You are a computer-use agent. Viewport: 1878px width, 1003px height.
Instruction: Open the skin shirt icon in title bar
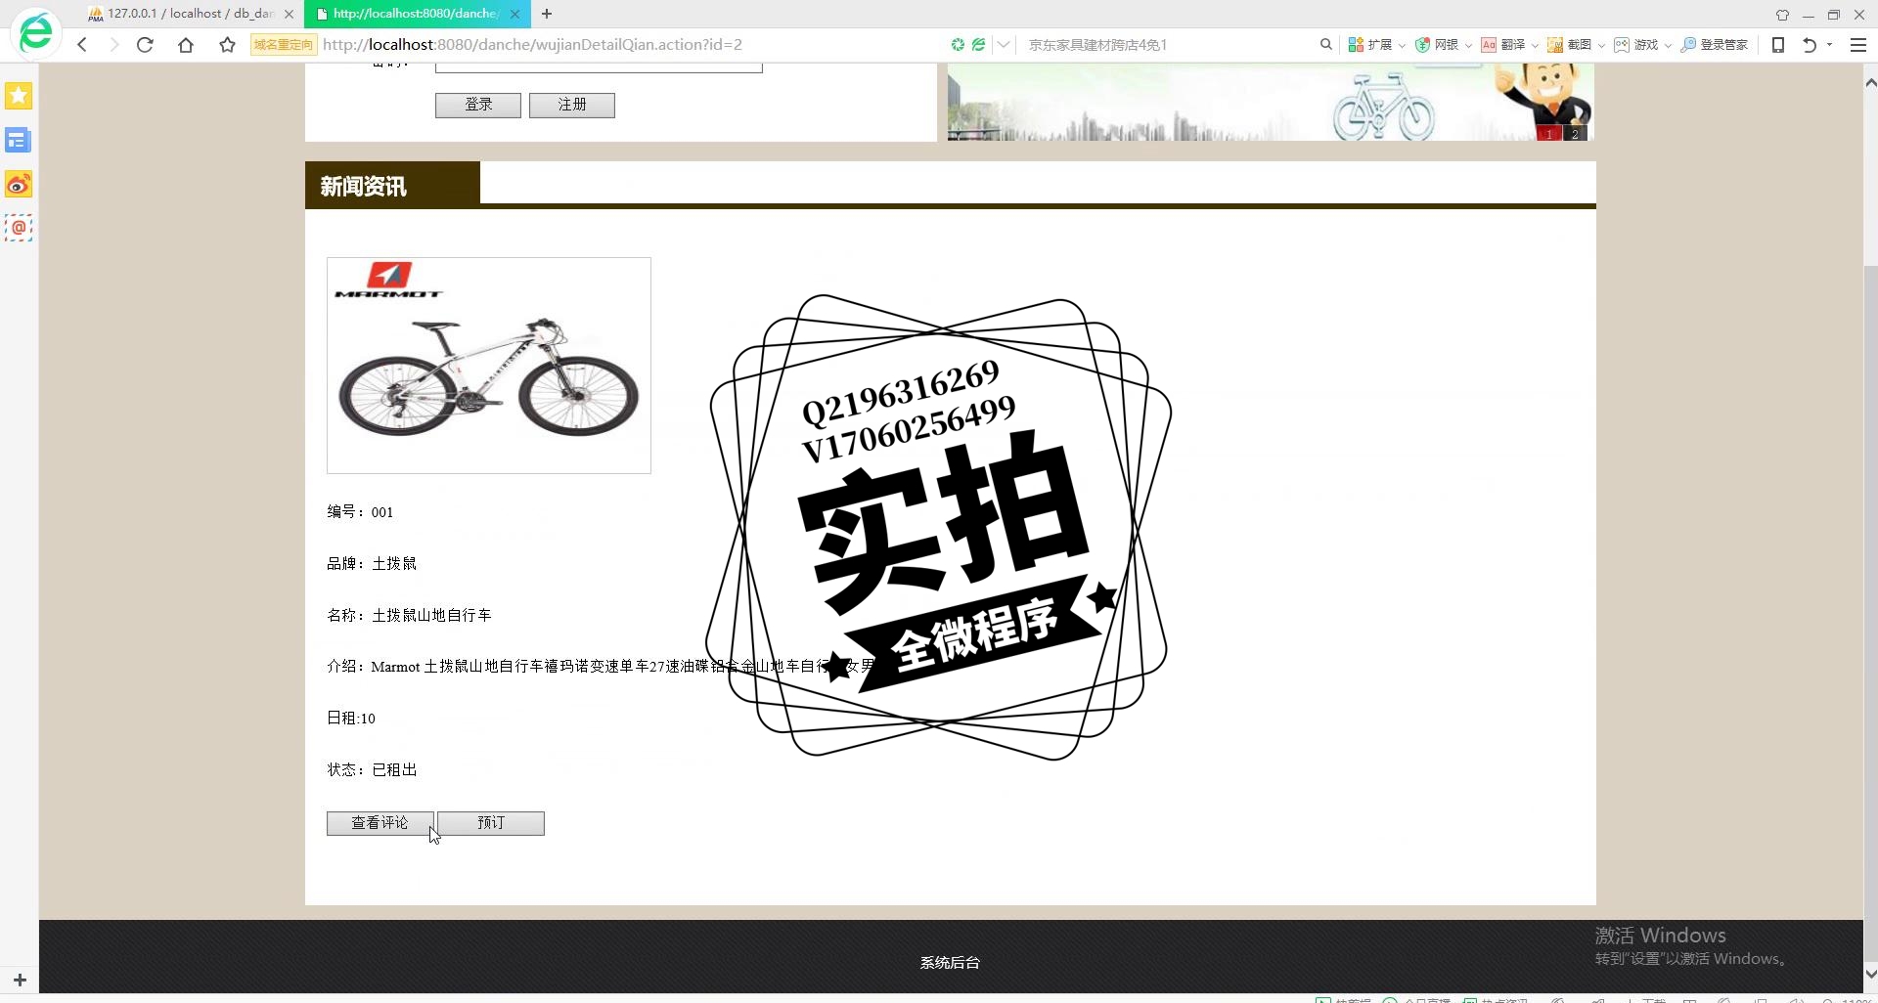coord(1782,15)
